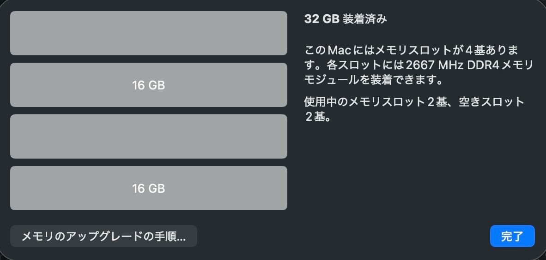Click the 各スロットには text in the description
This screenshot has width=546, height=260.
tap(366, 65)
